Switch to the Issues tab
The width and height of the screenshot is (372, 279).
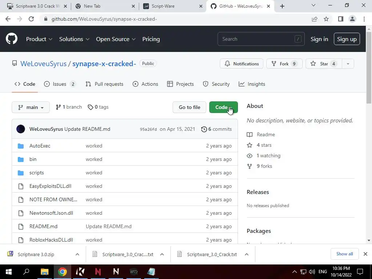(x=60, y=84)
